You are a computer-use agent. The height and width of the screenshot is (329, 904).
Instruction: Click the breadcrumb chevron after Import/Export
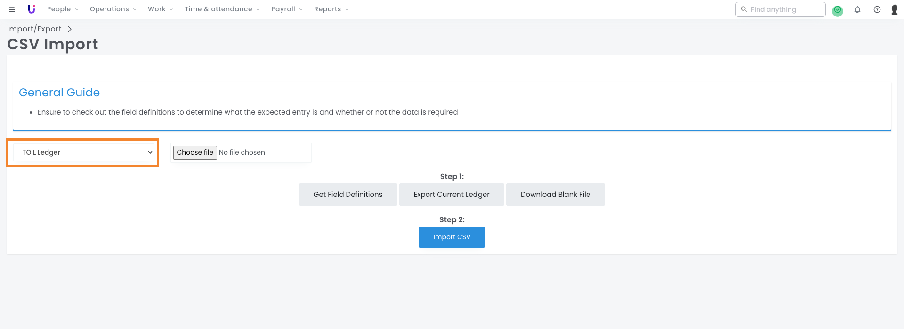70,29
